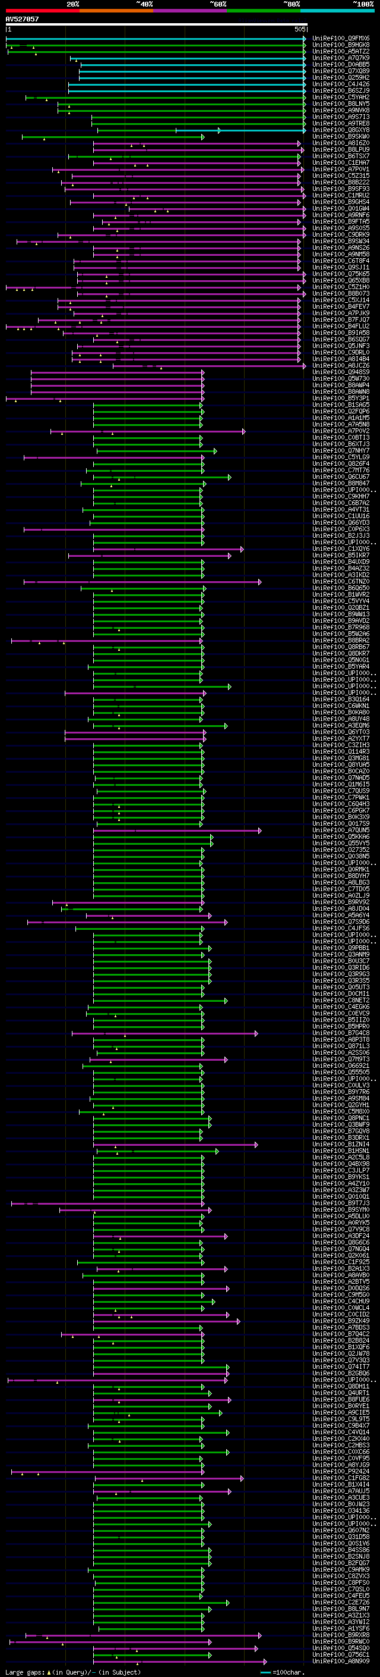Click hit label UniRef100_C1EHA7
This screenshot has height=1677, width=380.
(341, 163)
